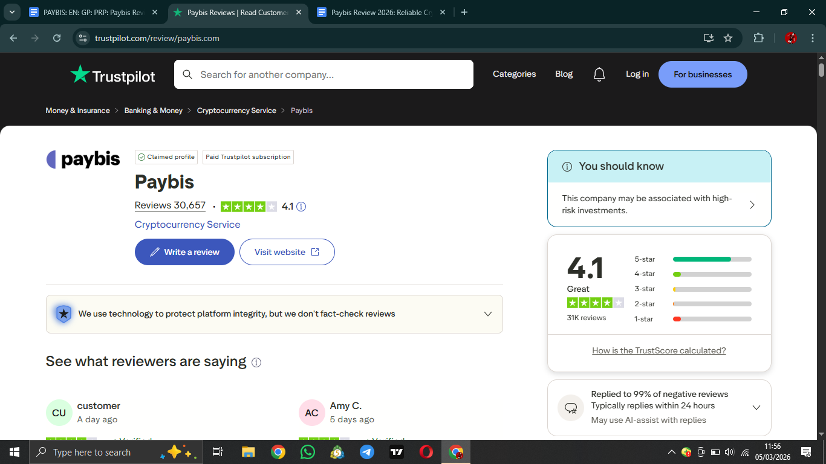The image size is (826, 464).
Task: Open the notifications bell icon
Action: pyautogui.click(x=599, y=74)
